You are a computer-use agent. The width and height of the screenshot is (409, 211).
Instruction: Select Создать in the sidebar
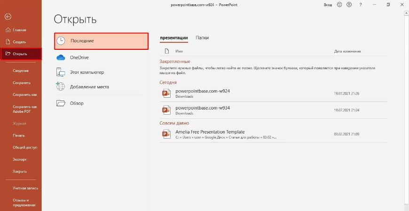coord(21,42)
